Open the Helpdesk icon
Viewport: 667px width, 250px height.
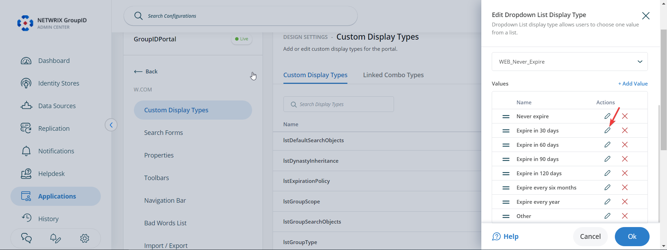(x=26, y=174)
